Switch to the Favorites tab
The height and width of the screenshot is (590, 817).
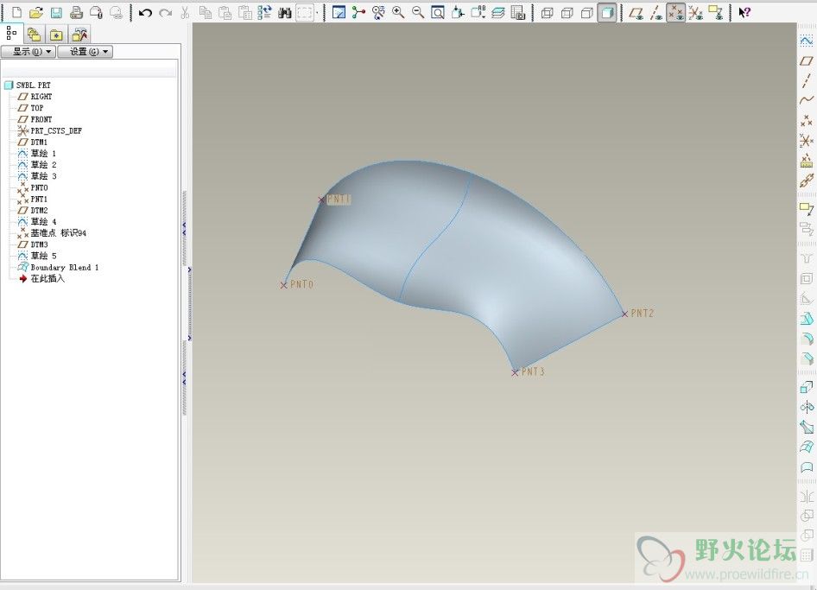pyautogui.click(x=56, y=35)
